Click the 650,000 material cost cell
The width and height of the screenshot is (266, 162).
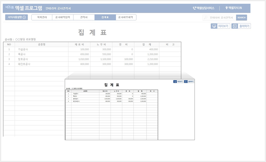[x=79, y=54]
